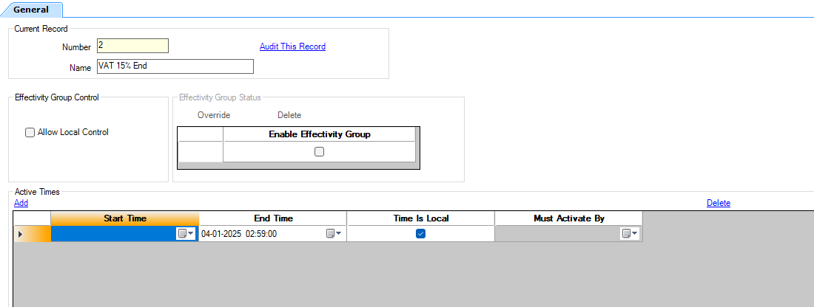
Task: Open the End Time calendar picker
Action: tap(334, 234)
